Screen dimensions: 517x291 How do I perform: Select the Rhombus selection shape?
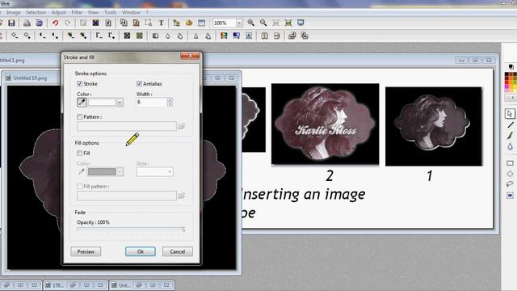point(510,174)
